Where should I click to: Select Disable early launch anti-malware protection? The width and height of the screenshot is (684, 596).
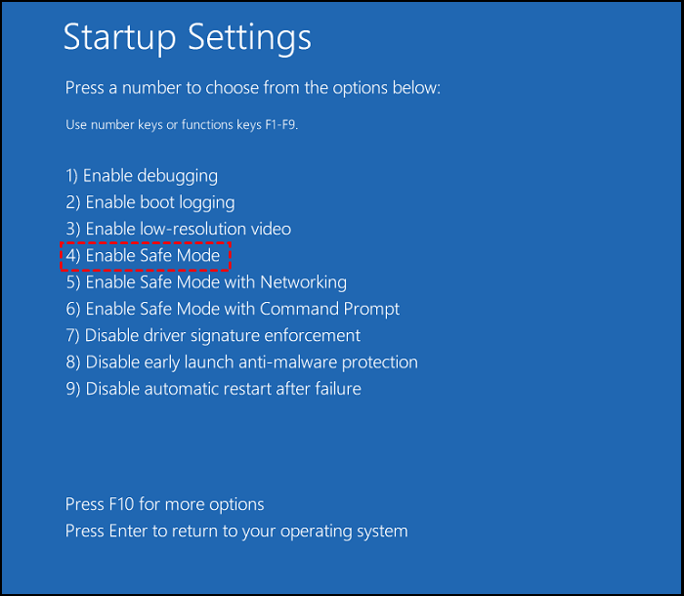pos(241,362)
